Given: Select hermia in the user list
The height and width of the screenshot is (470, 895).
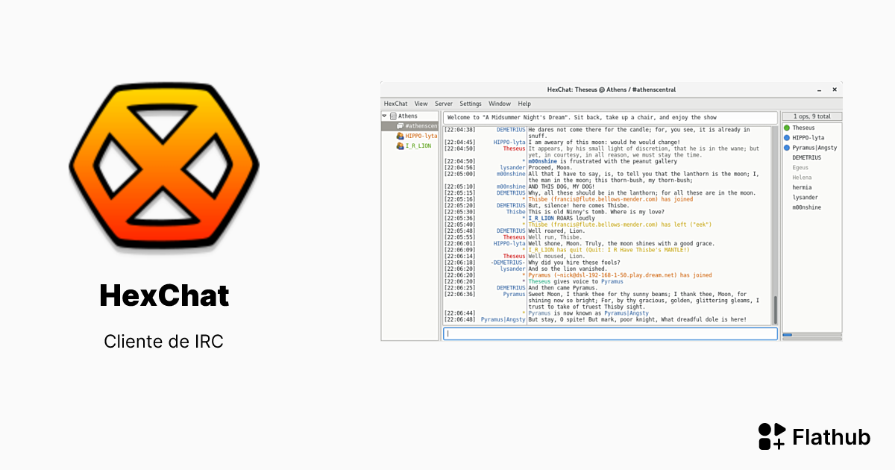Looking at the screenshot, I should (x=802, y=187).
